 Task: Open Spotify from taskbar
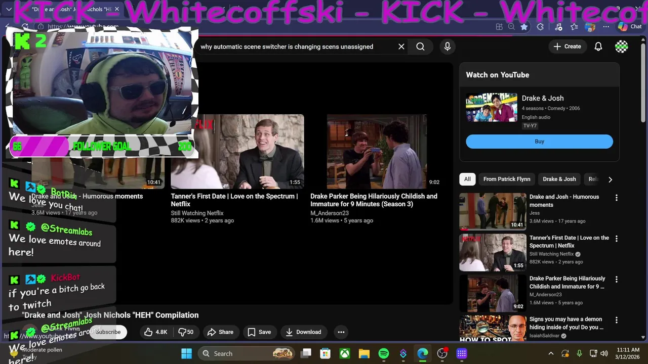click(384, 353)
